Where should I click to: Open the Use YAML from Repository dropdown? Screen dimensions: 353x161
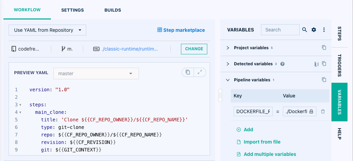[47, 30]
